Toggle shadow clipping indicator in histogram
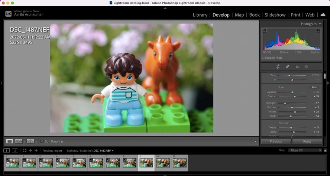The height and width of the screenshot is (176, 330). point(265,31)
